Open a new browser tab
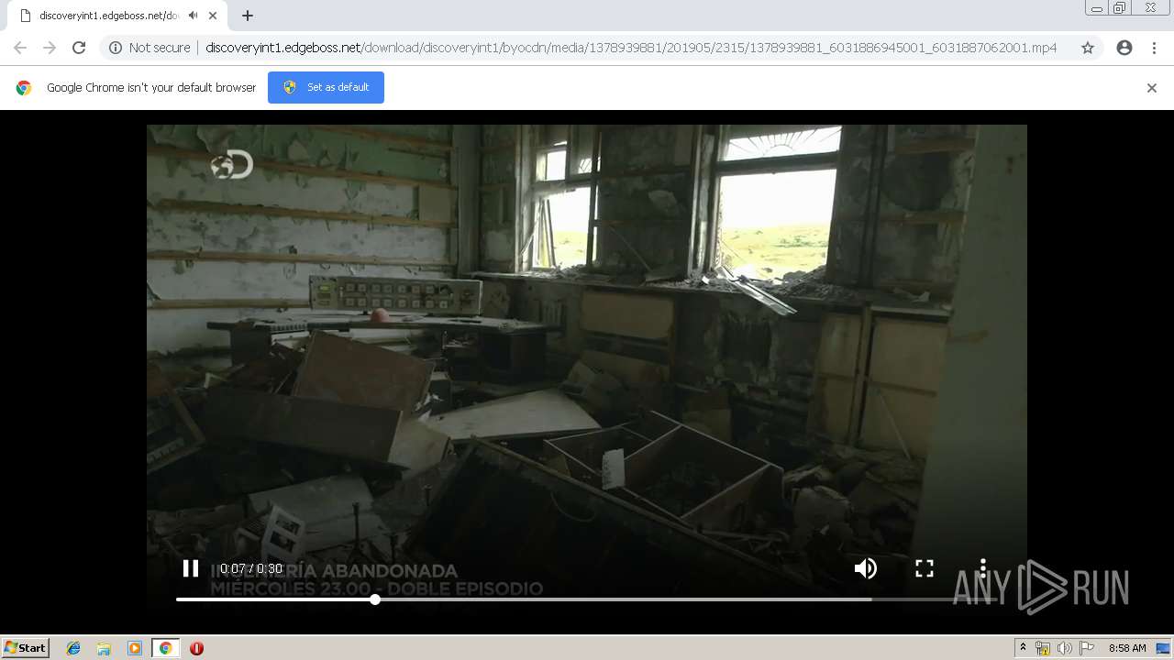 pos(248,16)
